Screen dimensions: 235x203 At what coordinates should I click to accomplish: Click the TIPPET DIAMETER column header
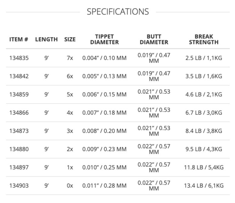[x=104, y=39]
